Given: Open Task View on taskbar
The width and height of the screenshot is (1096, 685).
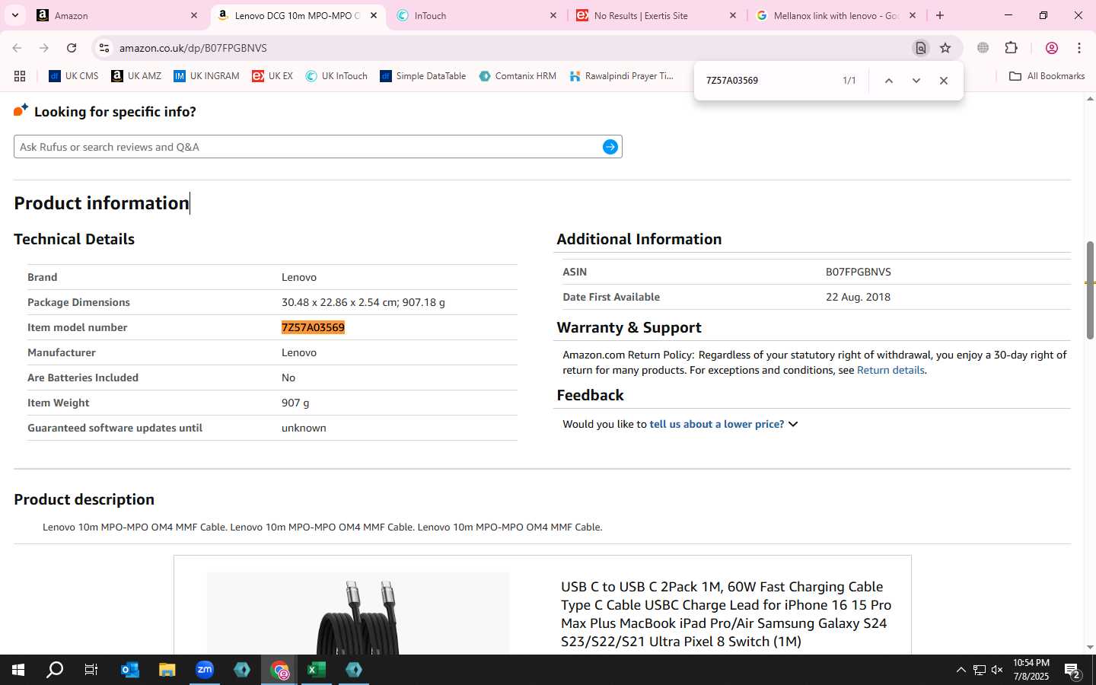Looking at the screenshot, I should pyautogui.click(x=91, y=670).
